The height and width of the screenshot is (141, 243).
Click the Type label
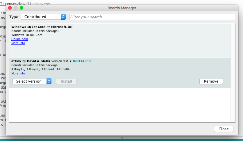[14, 17]
